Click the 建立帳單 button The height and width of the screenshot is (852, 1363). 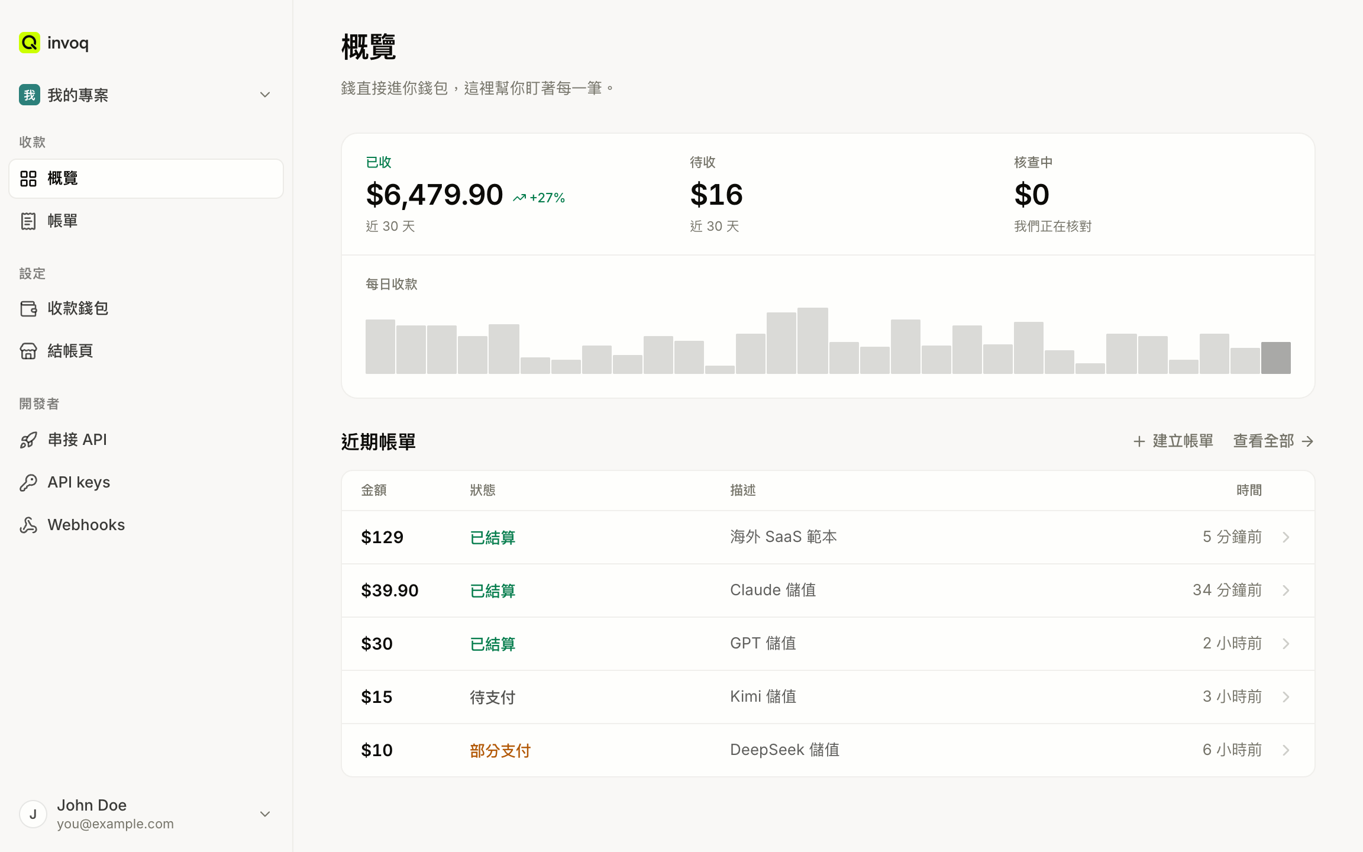[1173, 441]
